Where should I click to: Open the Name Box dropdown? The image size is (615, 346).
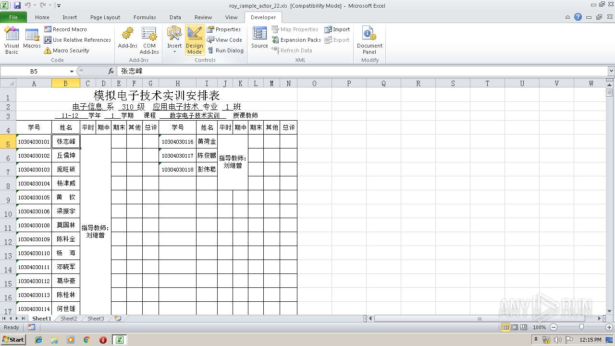[x=72, y=71]
